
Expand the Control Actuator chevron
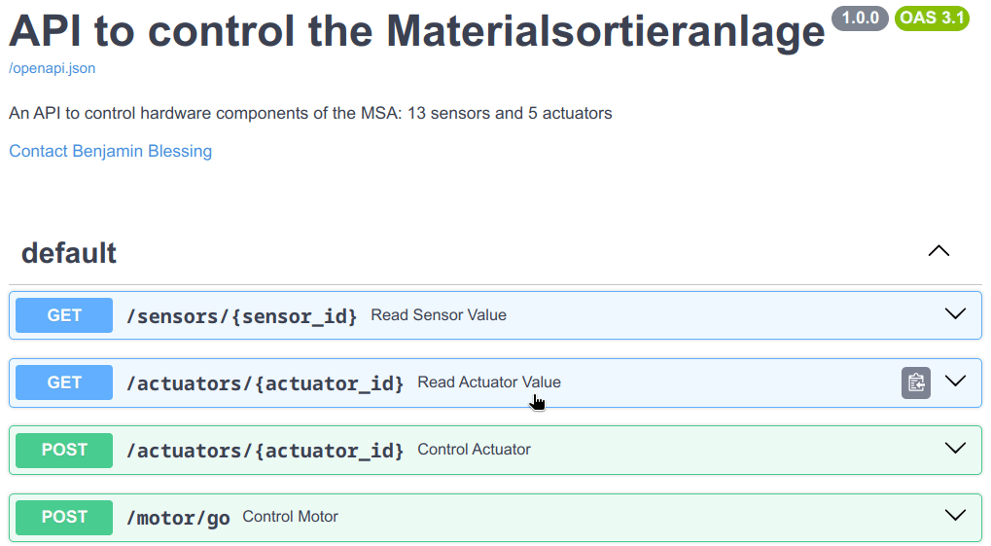coord(955,448)
